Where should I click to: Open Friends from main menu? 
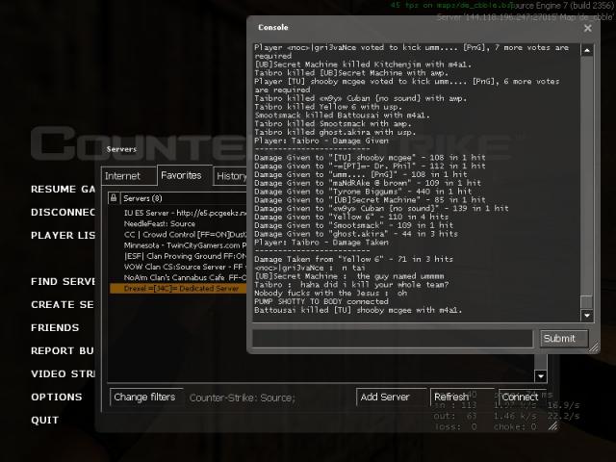tap(55, 328)
